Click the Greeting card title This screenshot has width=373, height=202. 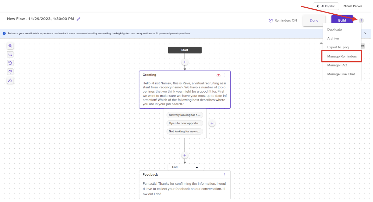point(149,75)
